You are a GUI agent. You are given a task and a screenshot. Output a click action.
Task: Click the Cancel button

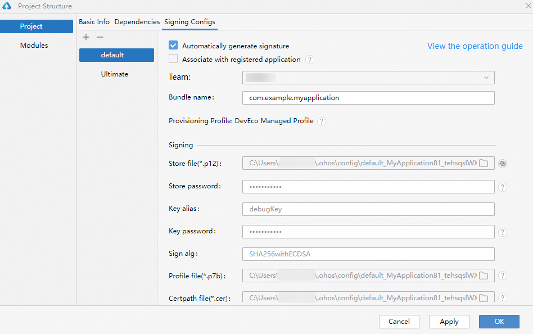[x=399, y=322]
